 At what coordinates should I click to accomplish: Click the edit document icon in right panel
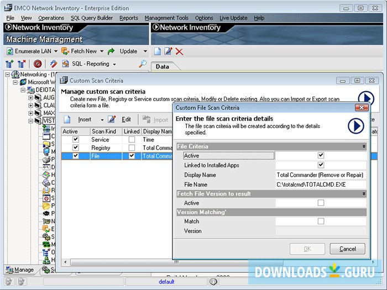(168, 51)
